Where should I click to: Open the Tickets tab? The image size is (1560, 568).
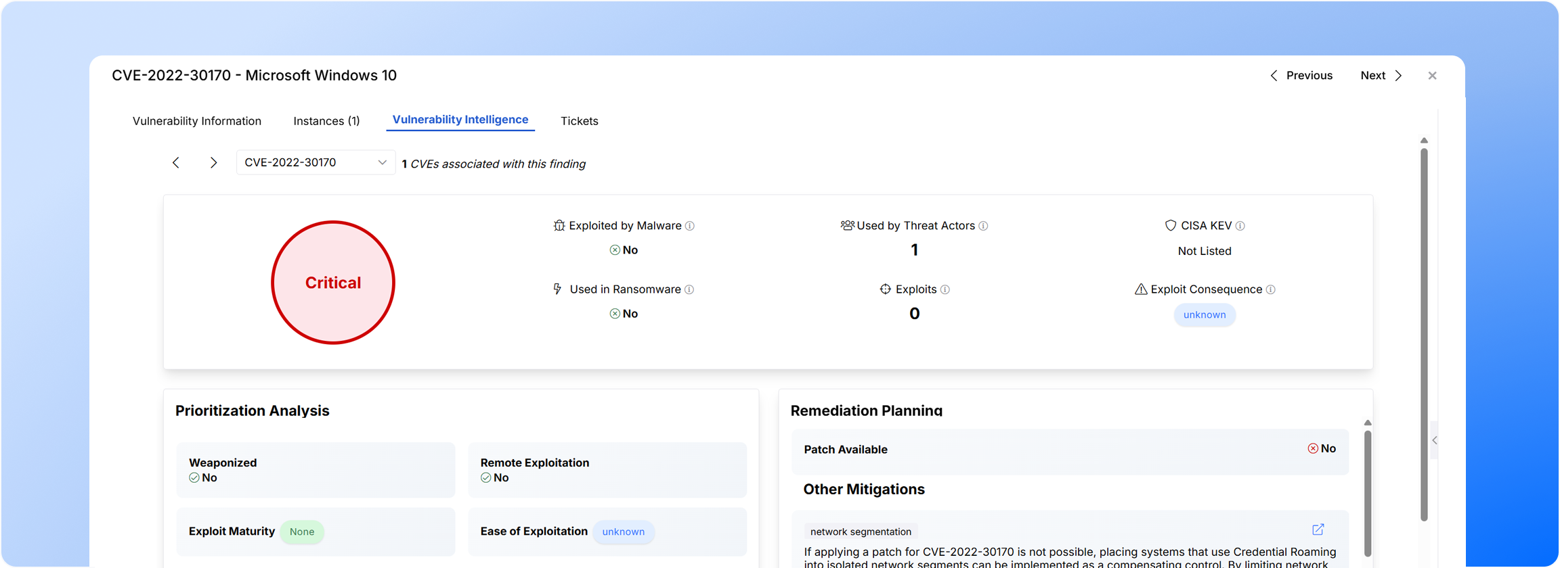click(579, 121)
